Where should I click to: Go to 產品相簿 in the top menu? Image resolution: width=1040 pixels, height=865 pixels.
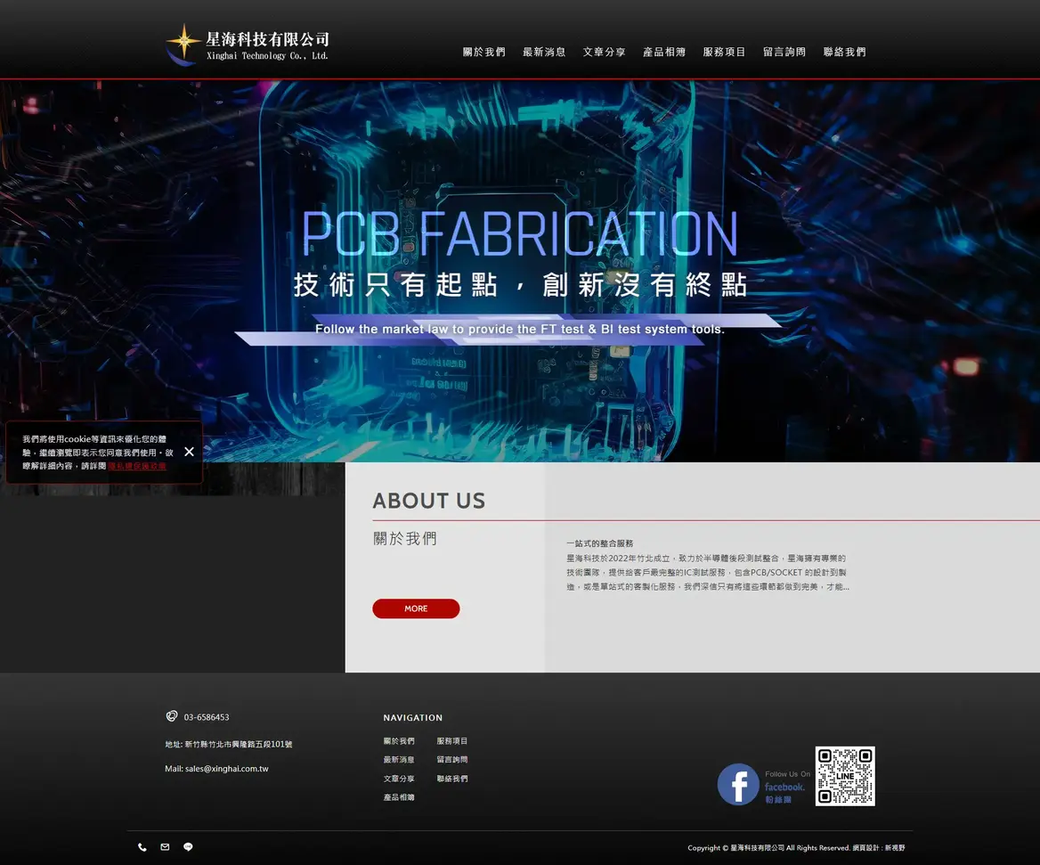coord(664,52)
